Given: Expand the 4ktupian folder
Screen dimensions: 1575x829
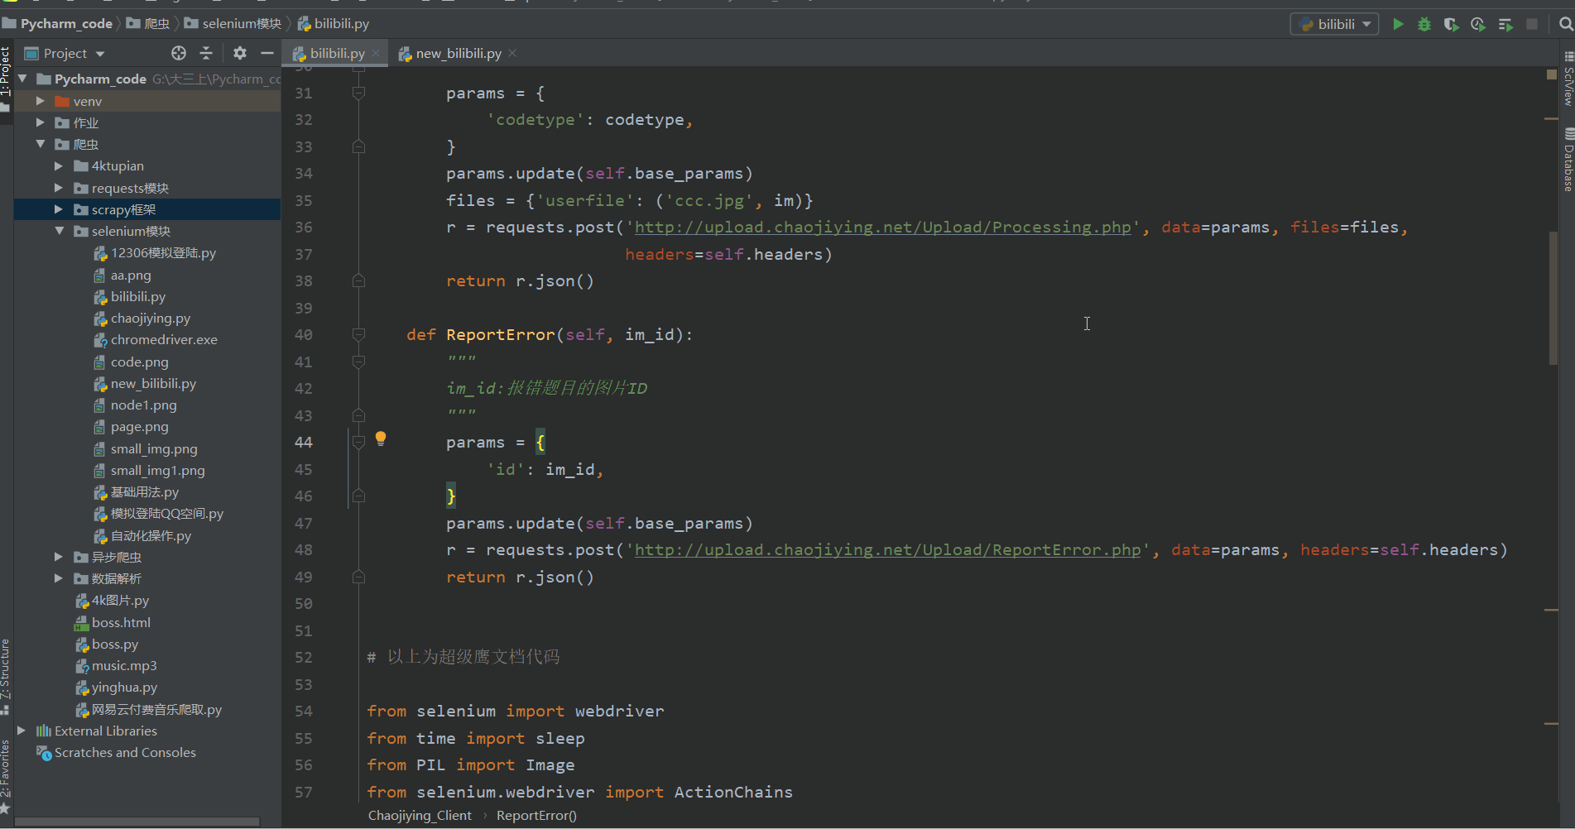Looking at the screenshot, I should [x=59, y=165].
